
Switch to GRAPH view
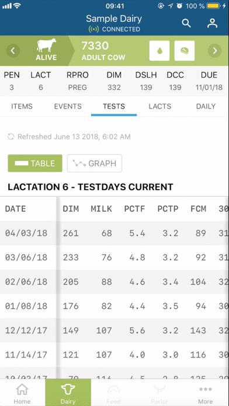tap(95, 163)
